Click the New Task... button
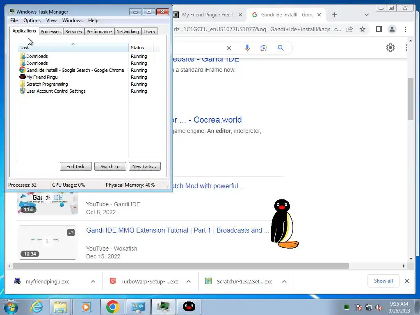Image resolution: width=420 pixels, height=315 pixels. tap(144, 167)
